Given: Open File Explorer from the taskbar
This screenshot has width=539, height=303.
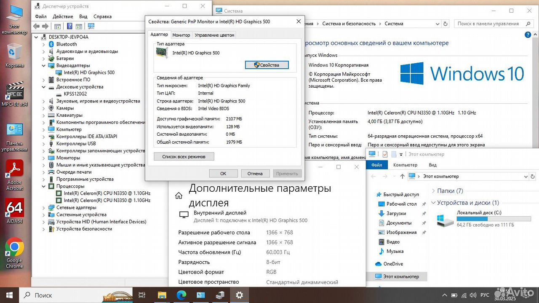Looking at the screenshot, I should pos(162,295).
